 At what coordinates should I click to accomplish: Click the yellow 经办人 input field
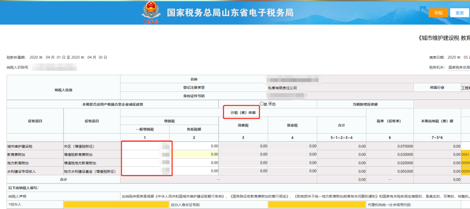click(x=116, y=205)
